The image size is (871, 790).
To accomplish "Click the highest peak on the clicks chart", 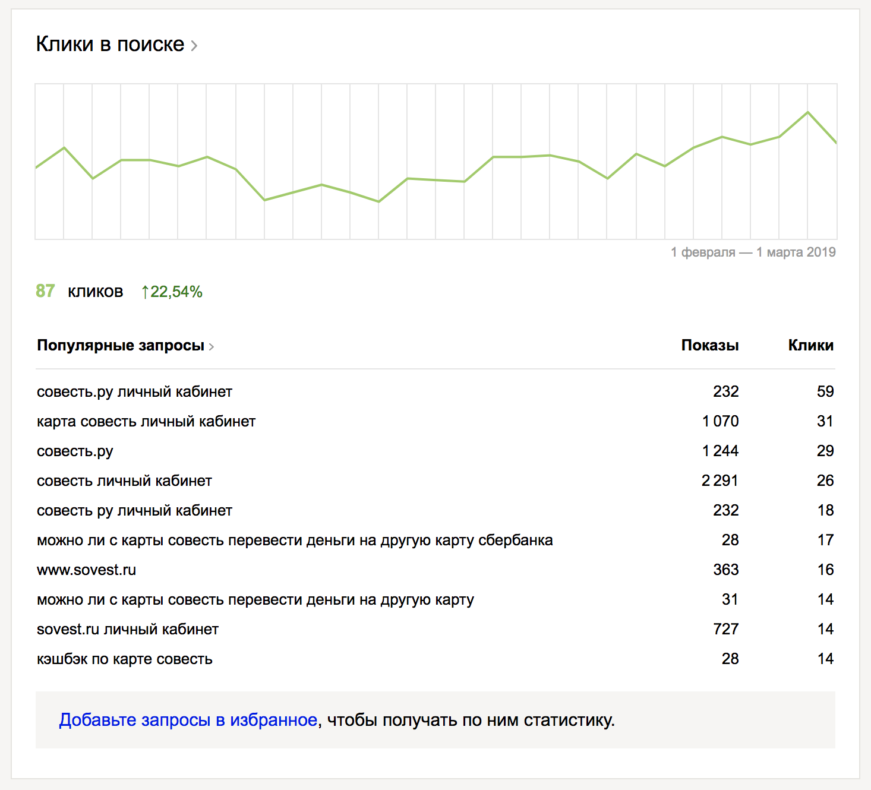I will (807, 112).
